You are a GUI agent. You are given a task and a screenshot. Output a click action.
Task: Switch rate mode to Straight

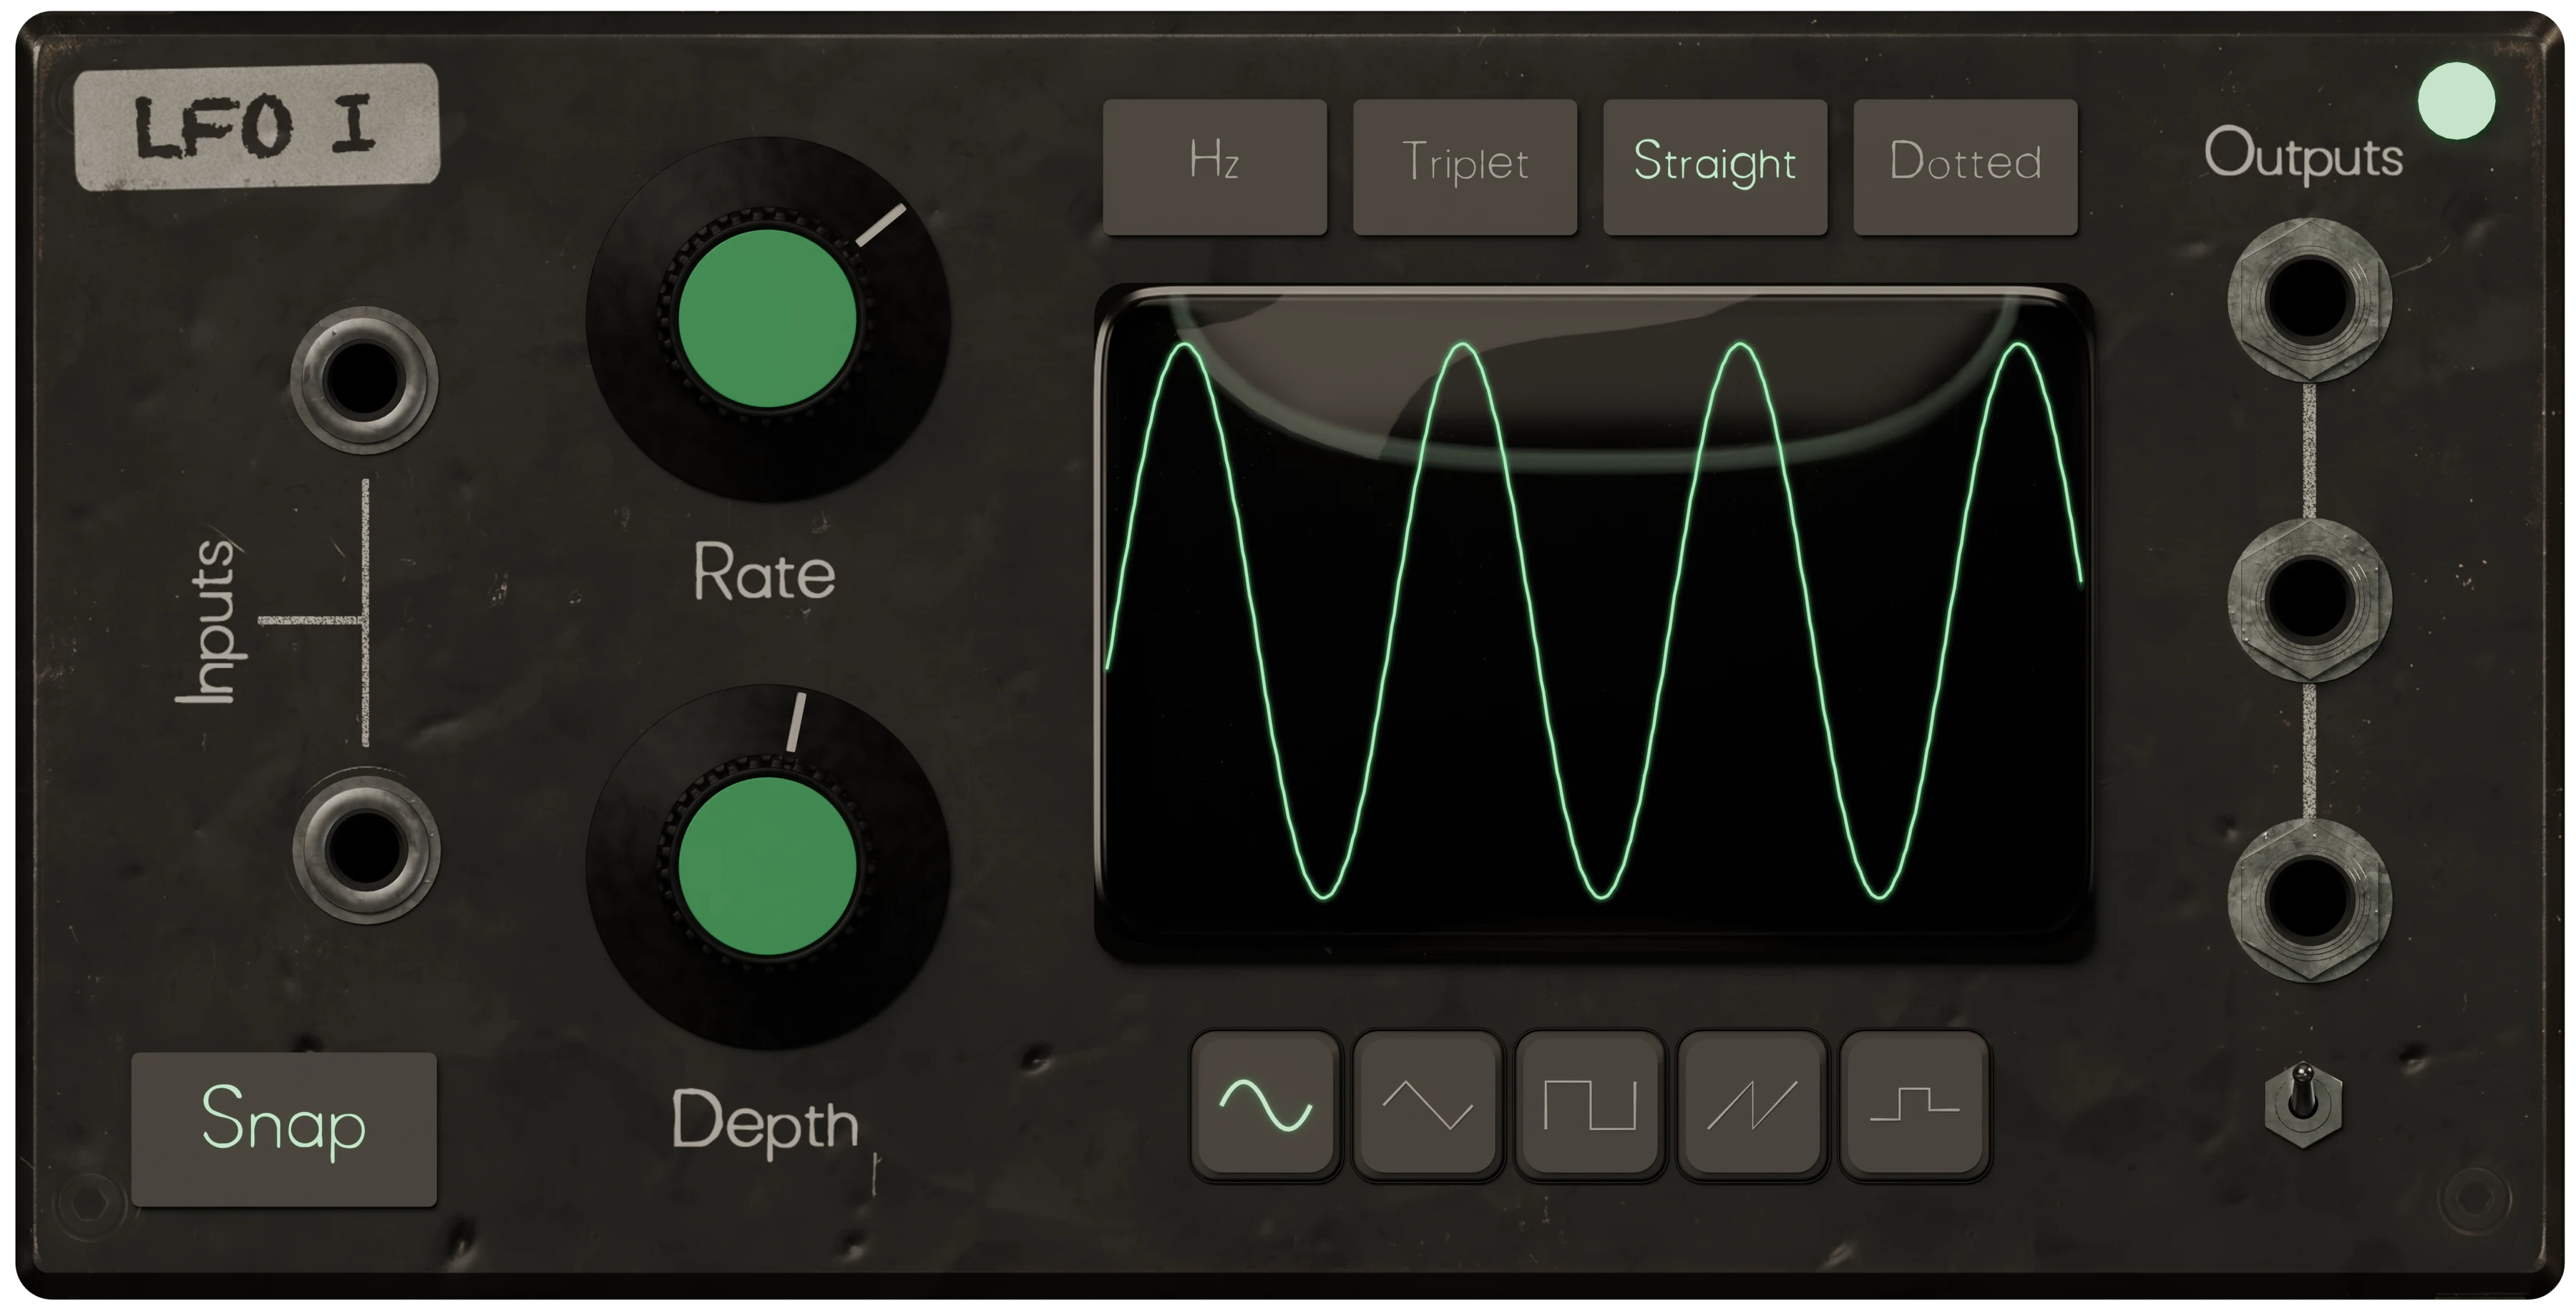(1715, 167)
